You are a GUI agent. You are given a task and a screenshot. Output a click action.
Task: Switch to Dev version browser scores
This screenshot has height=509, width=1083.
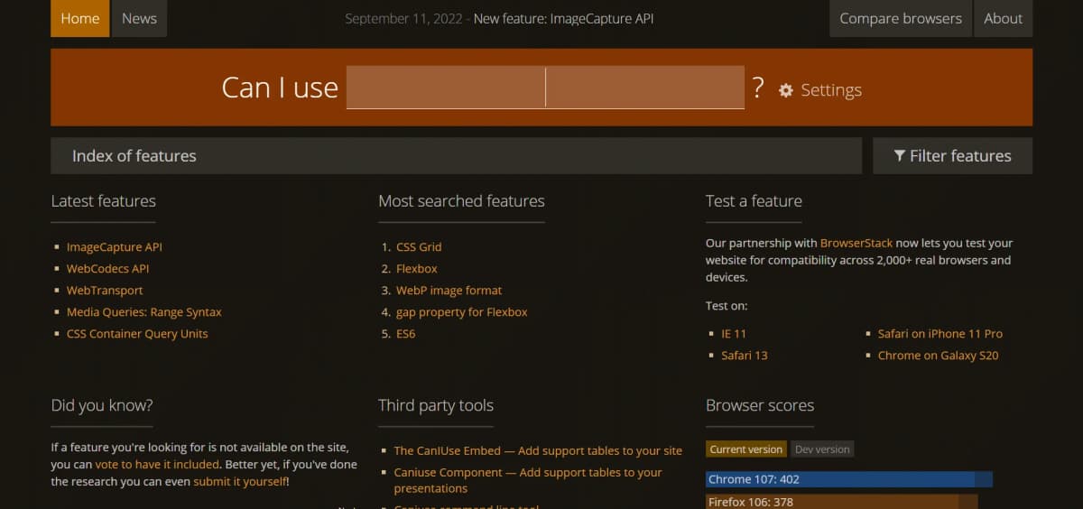822,449
